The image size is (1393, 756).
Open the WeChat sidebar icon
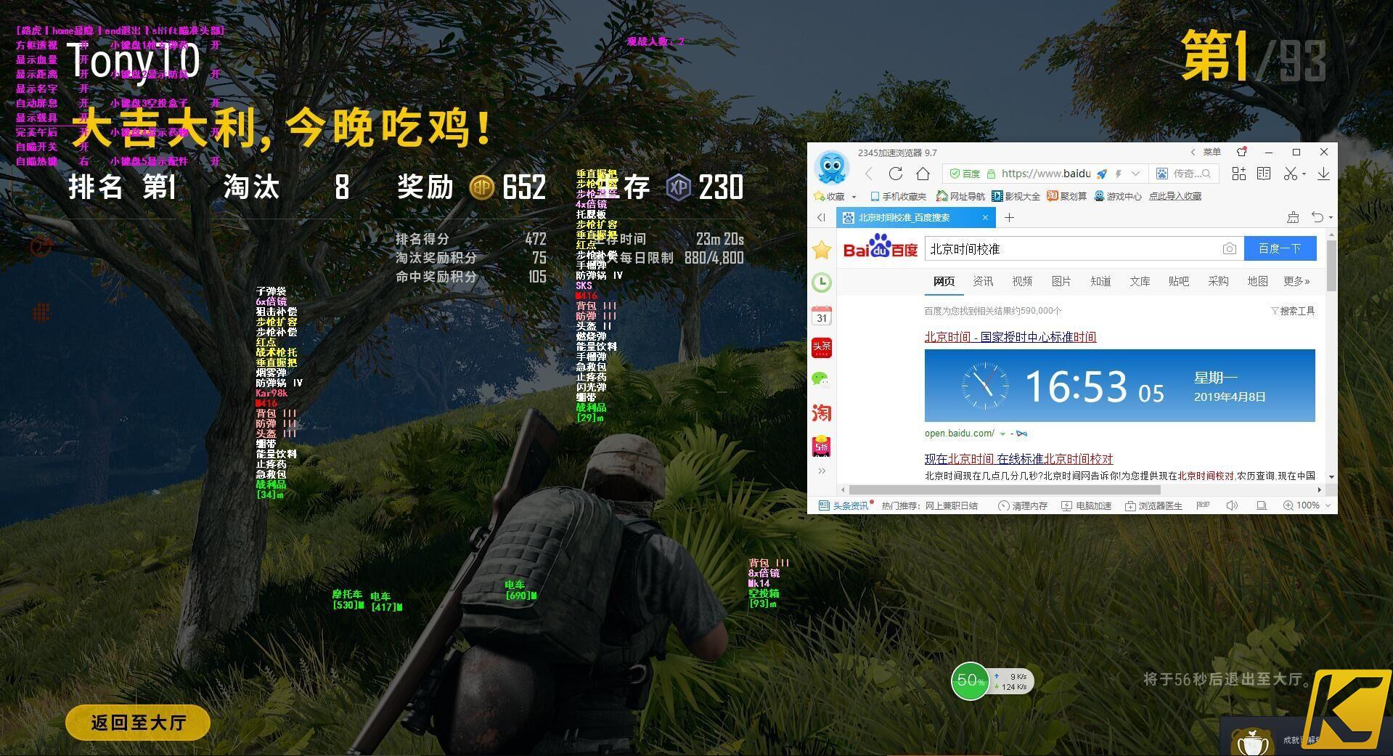click(820, 379)
